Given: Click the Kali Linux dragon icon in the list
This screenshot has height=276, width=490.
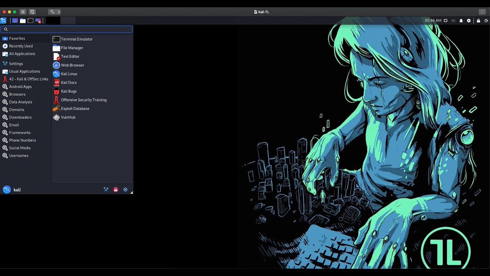Looking at the screenshot, I should point(56,74).
